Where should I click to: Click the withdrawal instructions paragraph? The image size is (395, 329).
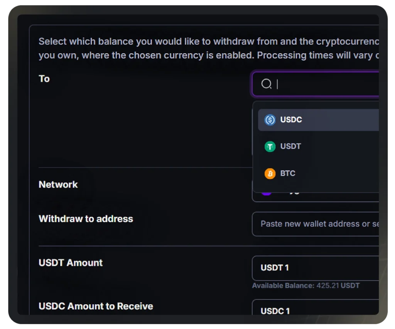(x=209, y=48)
